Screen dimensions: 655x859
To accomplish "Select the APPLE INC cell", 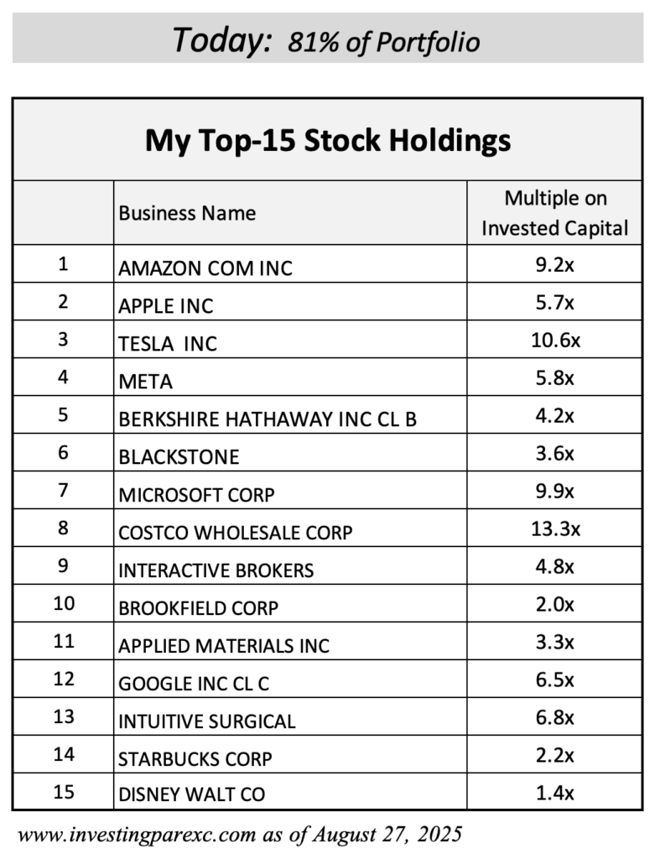I will pyautogui.click(x=290, y=302).
